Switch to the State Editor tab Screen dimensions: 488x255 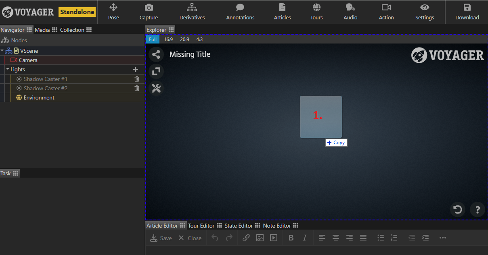[242, 226]
